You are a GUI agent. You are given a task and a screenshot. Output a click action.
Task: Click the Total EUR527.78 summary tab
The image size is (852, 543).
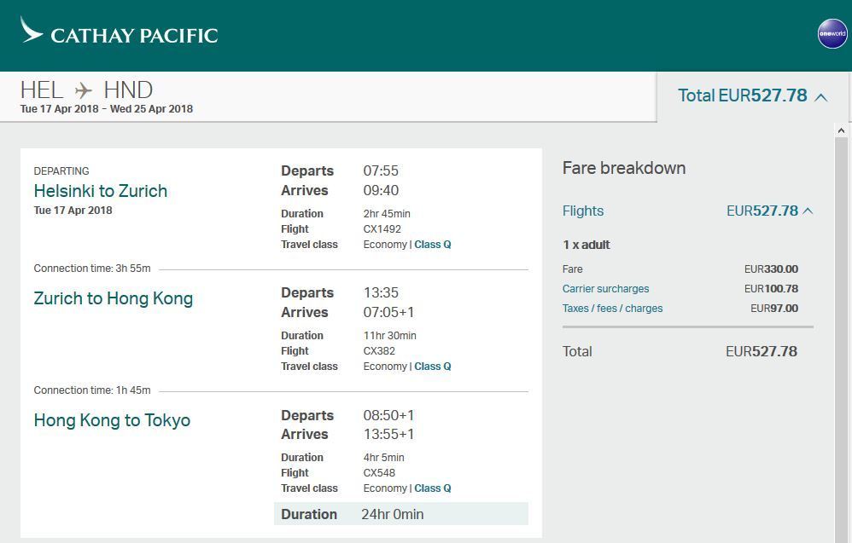742,95
